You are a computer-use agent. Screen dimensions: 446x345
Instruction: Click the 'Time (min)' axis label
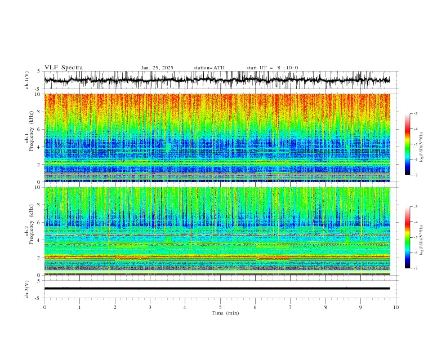[x=225, y=313]
